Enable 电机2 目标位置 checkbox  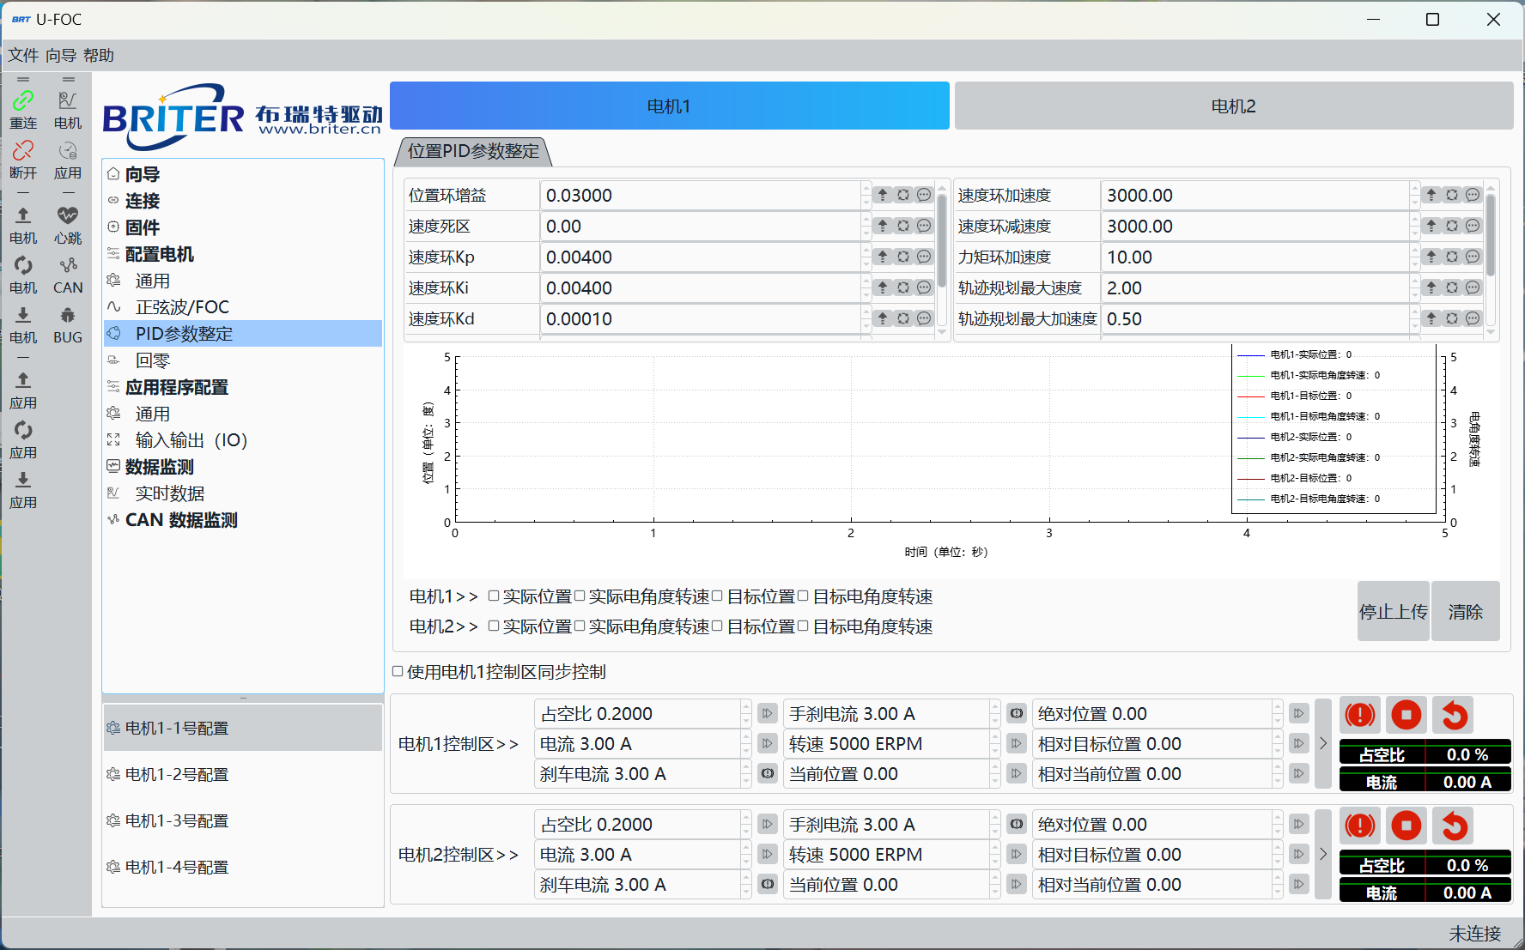(717, 626)
